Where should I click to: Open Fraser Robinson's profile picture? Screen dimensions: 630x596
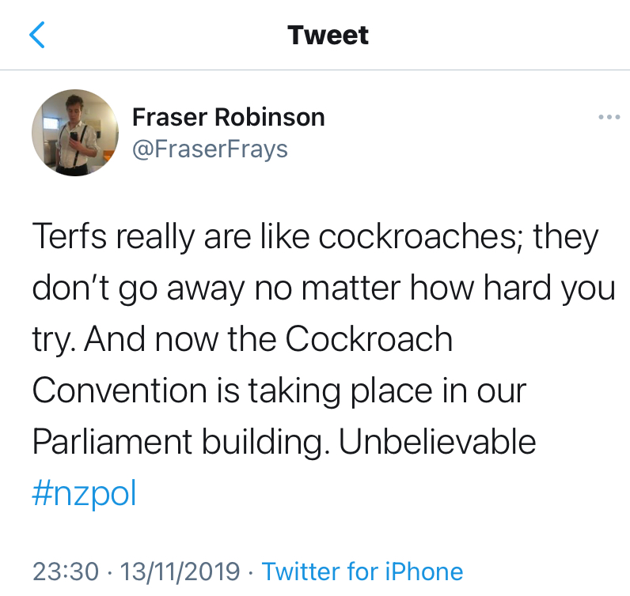click(75, 132)
